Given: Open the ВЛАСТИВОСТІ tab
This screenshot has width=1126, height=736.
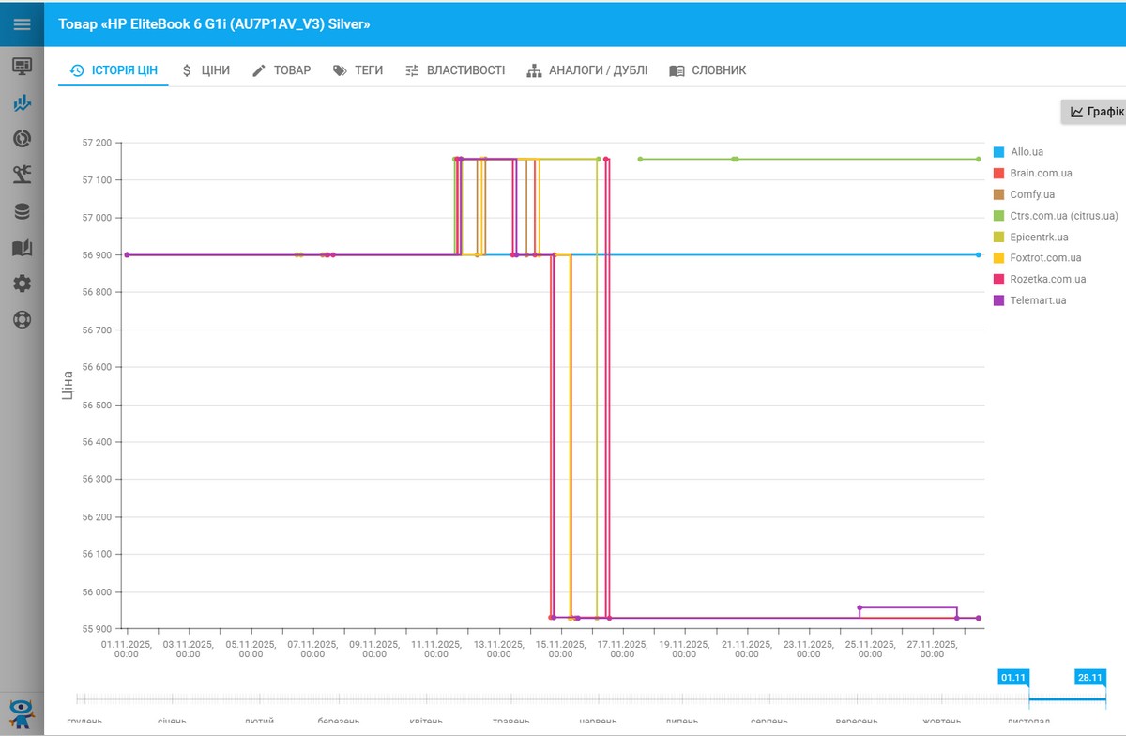Looking at the screenshot, I should point(455,70).
